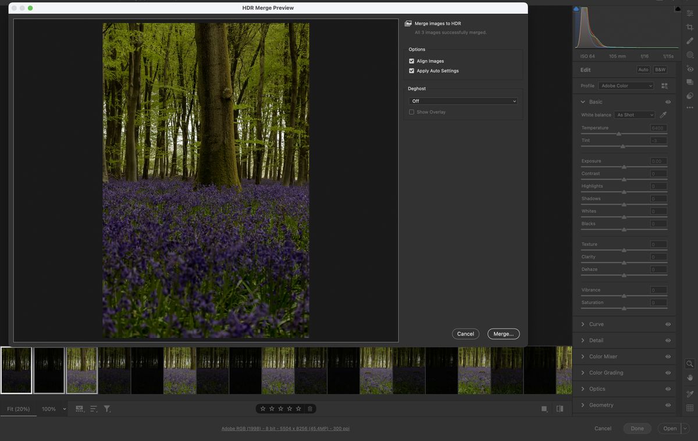Viewport: 698px width, 441px height.
Task: Click the Merge button
Action: point(503,333)
